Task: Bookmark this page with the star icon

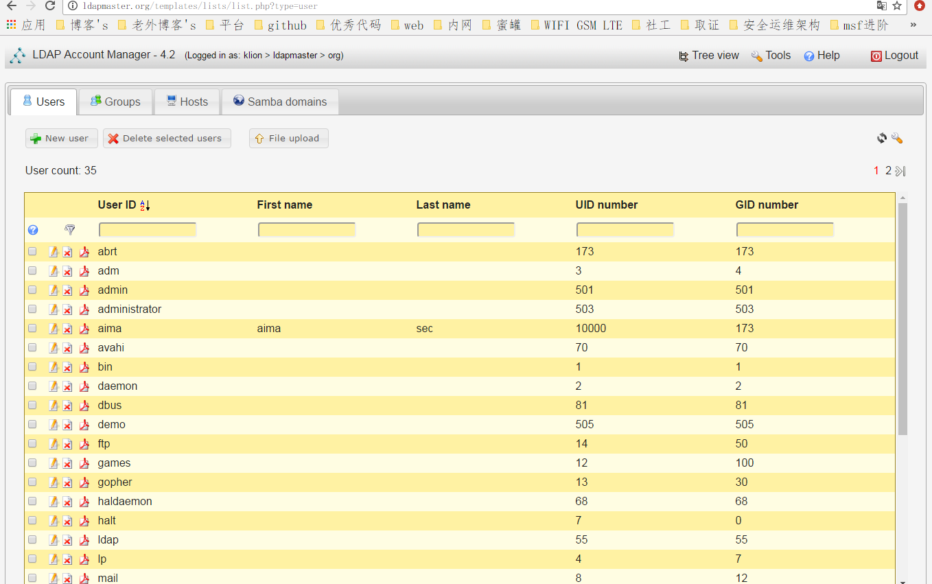Action: point(897,5)
